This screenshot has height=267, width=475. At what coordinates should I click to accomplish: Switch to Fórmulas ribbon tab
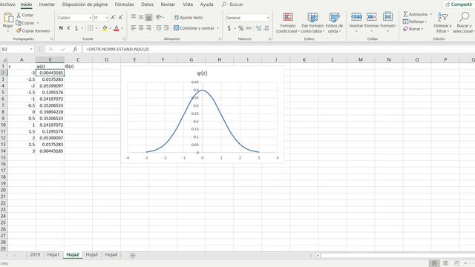(124, 4)
